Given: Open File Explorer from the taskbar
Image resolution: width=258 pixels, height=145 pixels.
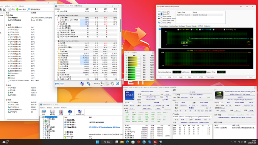Looking at the screenshot, I should 122,142.
